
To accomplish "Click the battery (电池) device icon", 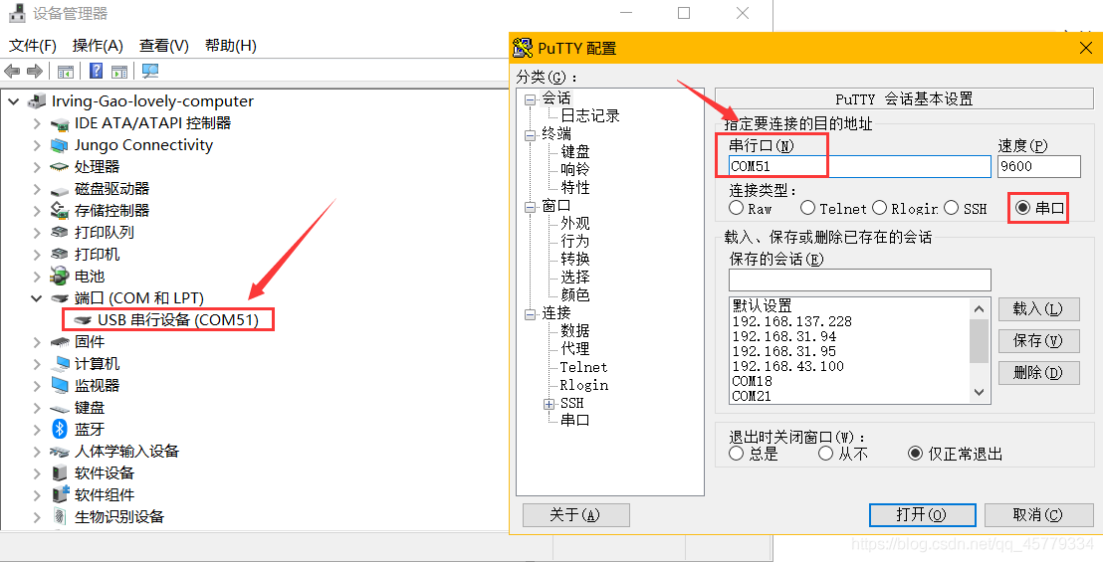I will click(60, 276).
